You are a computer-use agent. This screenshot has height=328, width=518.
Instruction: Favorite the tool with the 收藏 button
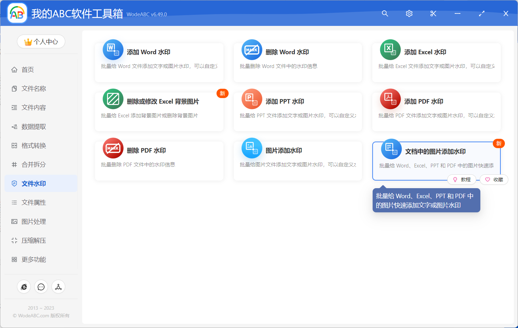point(494,180)
